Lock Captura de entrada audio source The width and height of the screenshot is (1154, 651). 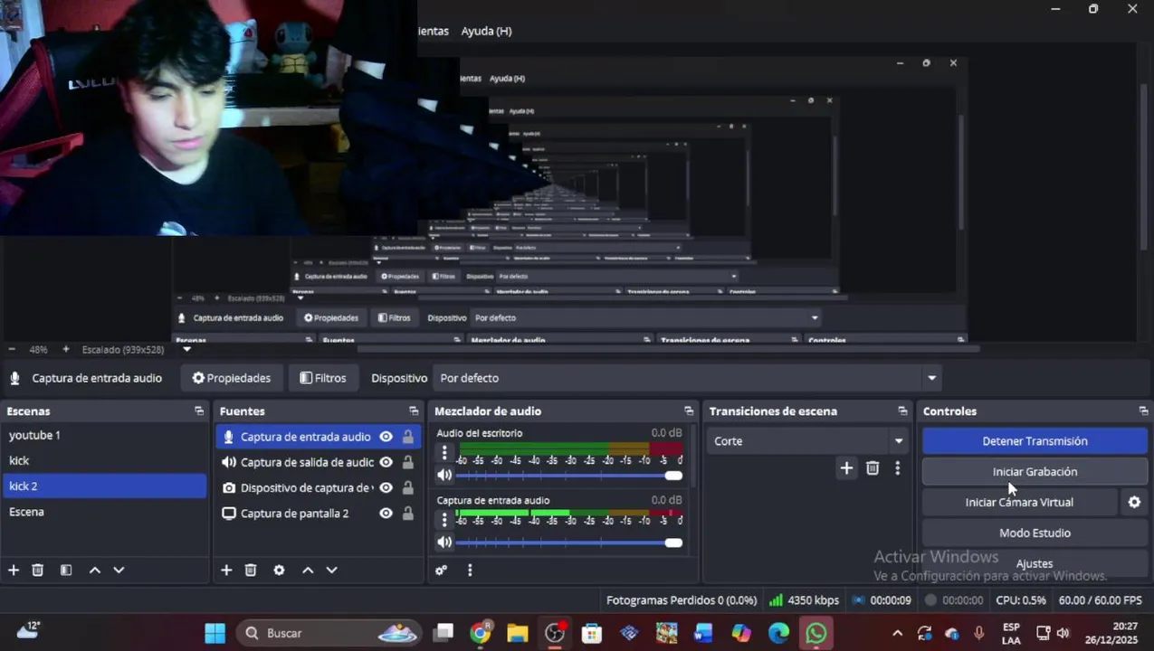408,437
